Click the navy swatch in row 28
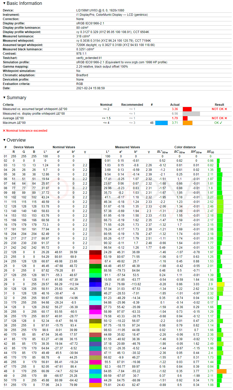233x390 pixels. 95,280
